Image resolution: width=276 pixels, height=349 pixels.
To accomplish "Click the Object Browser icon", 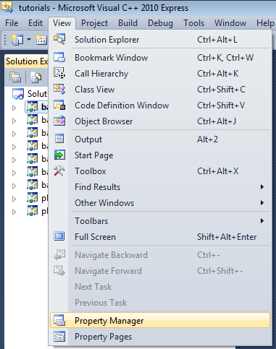I will (59, 121).
